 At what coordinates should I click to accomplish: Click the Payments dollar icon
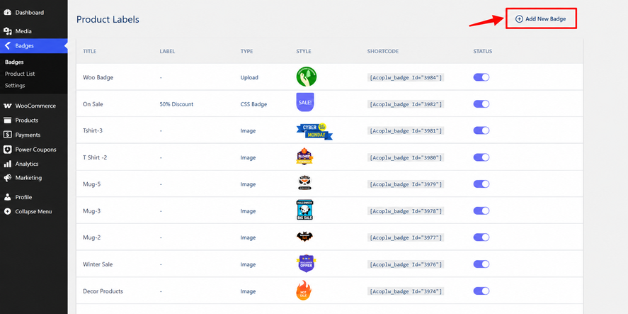(7, 135)
